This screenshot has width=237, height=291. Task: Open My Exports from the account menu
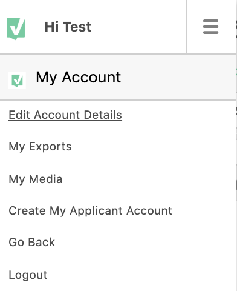tap(40, 147)
